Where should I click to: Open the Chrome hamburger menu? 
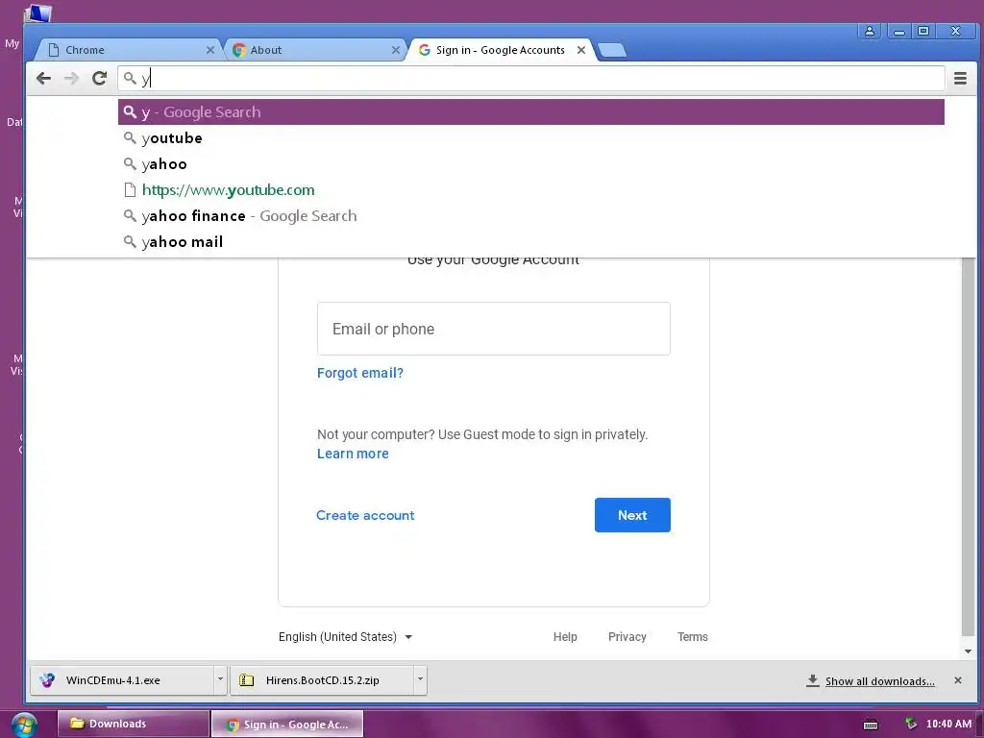click(960, 79)
